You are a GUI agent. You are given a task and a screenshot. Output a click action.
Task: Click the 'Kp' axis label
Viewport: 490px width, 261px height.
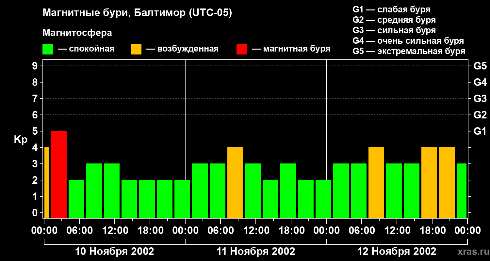21,140
